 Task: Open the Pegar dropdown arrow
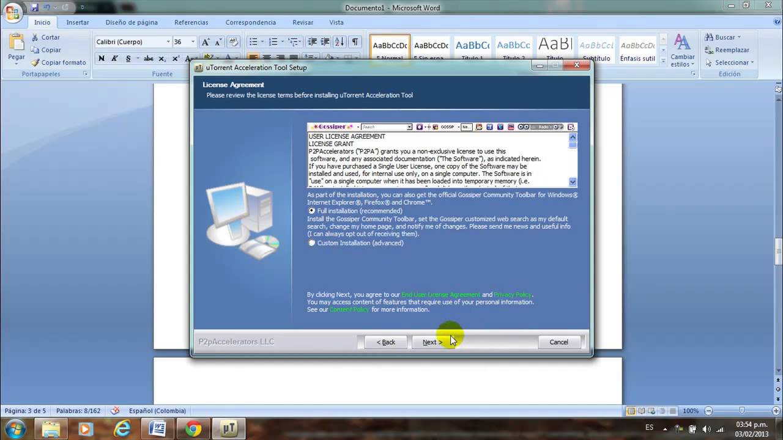click(17, 64)
